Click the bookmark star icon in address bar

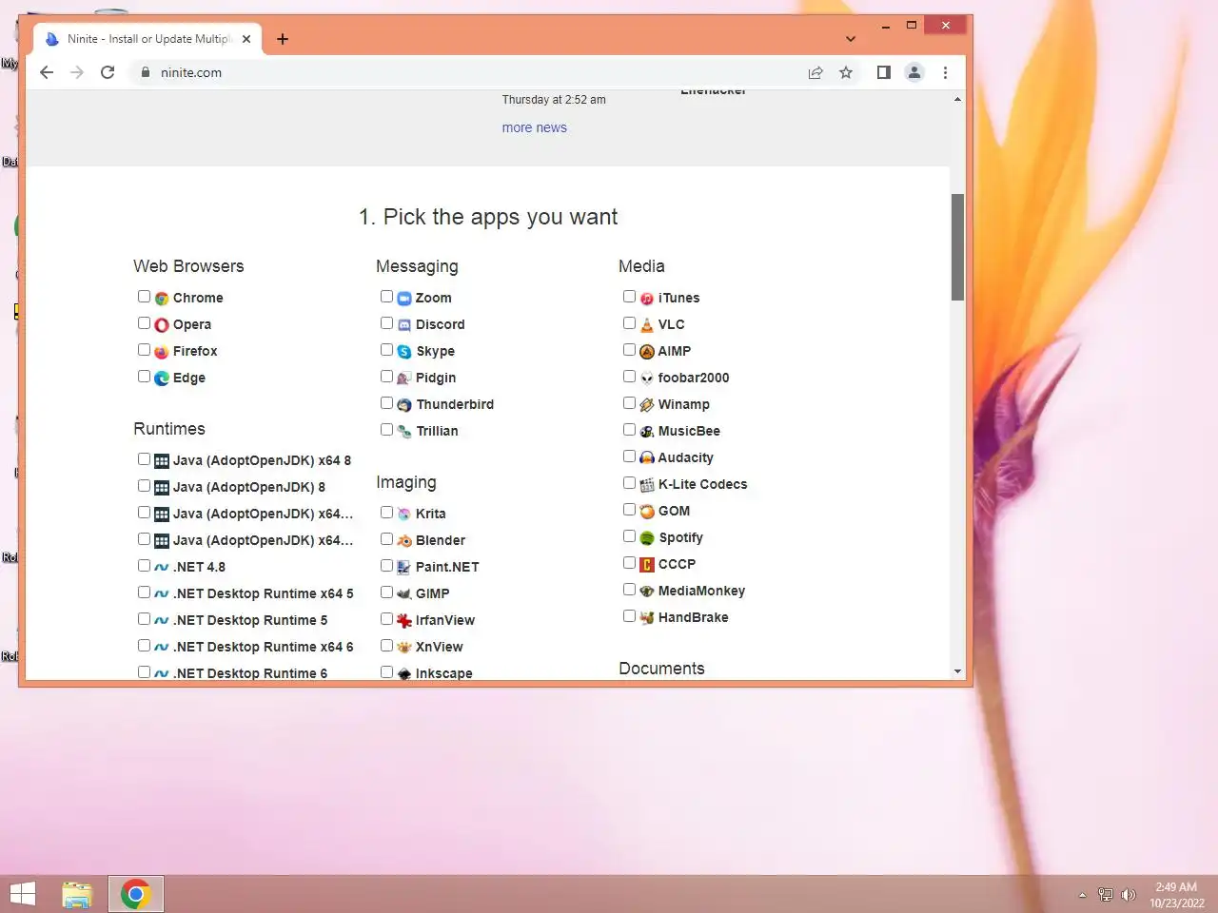click(846, 72)
